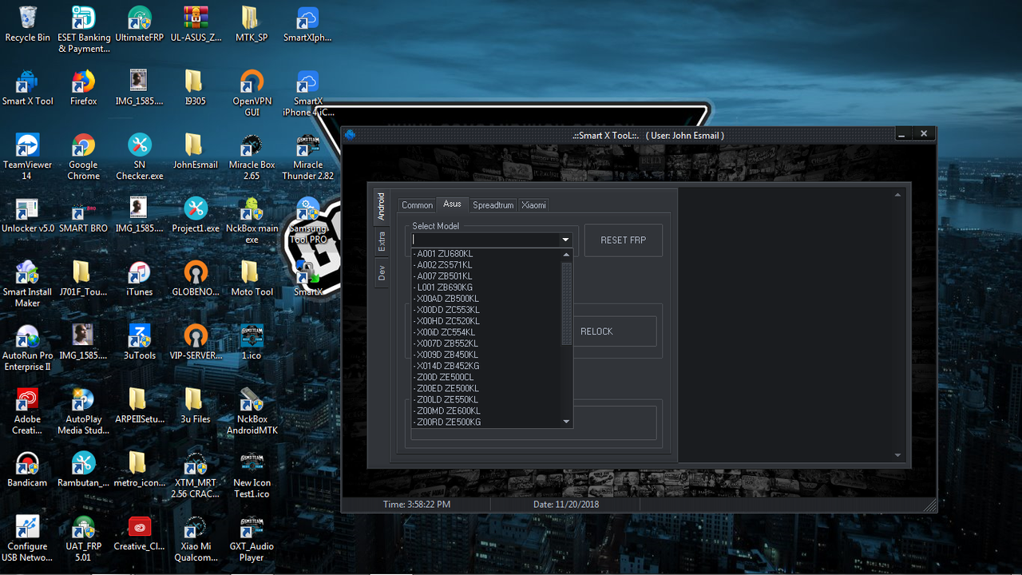Choose A001 ZU680KL from model list
Image resolution: width=1022 pixels, height=575 pixels.
(486, 254)
